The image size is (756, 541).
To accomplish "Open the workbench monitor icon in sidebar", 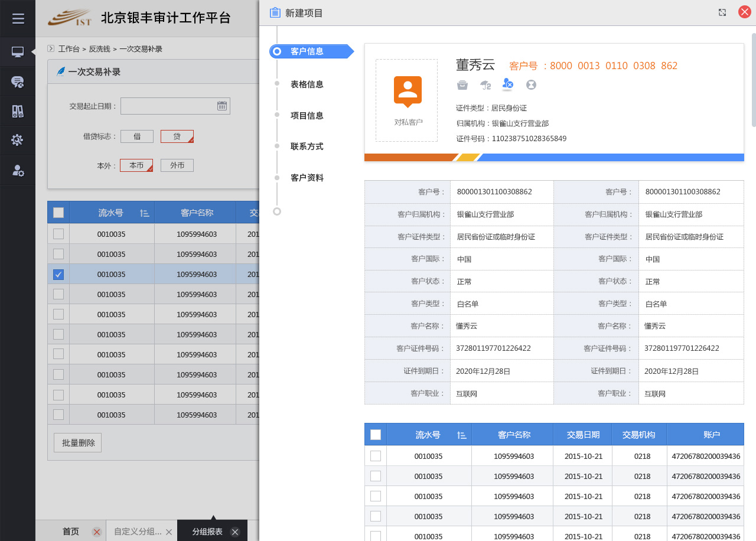I will click(18, 51).
